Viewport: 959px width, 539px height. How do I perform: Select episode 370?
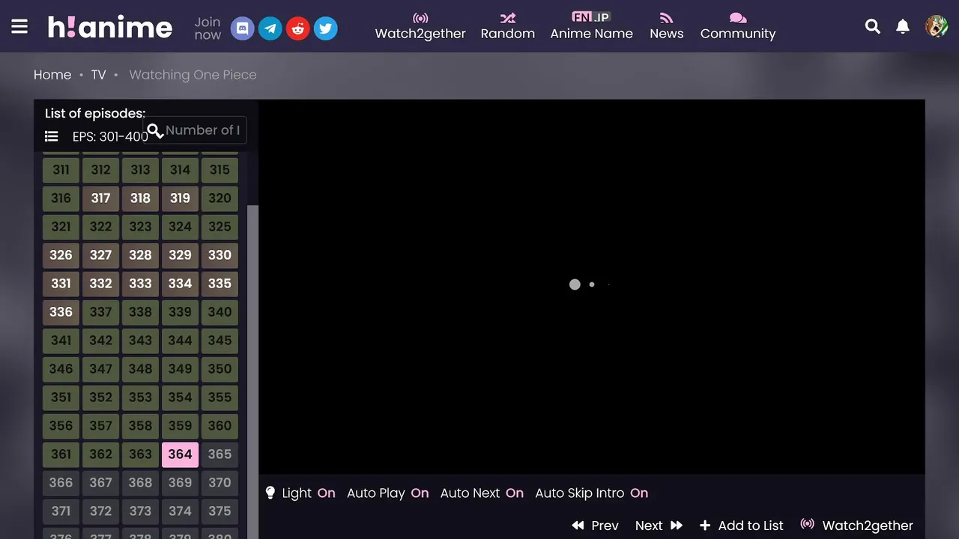(220, 483)
